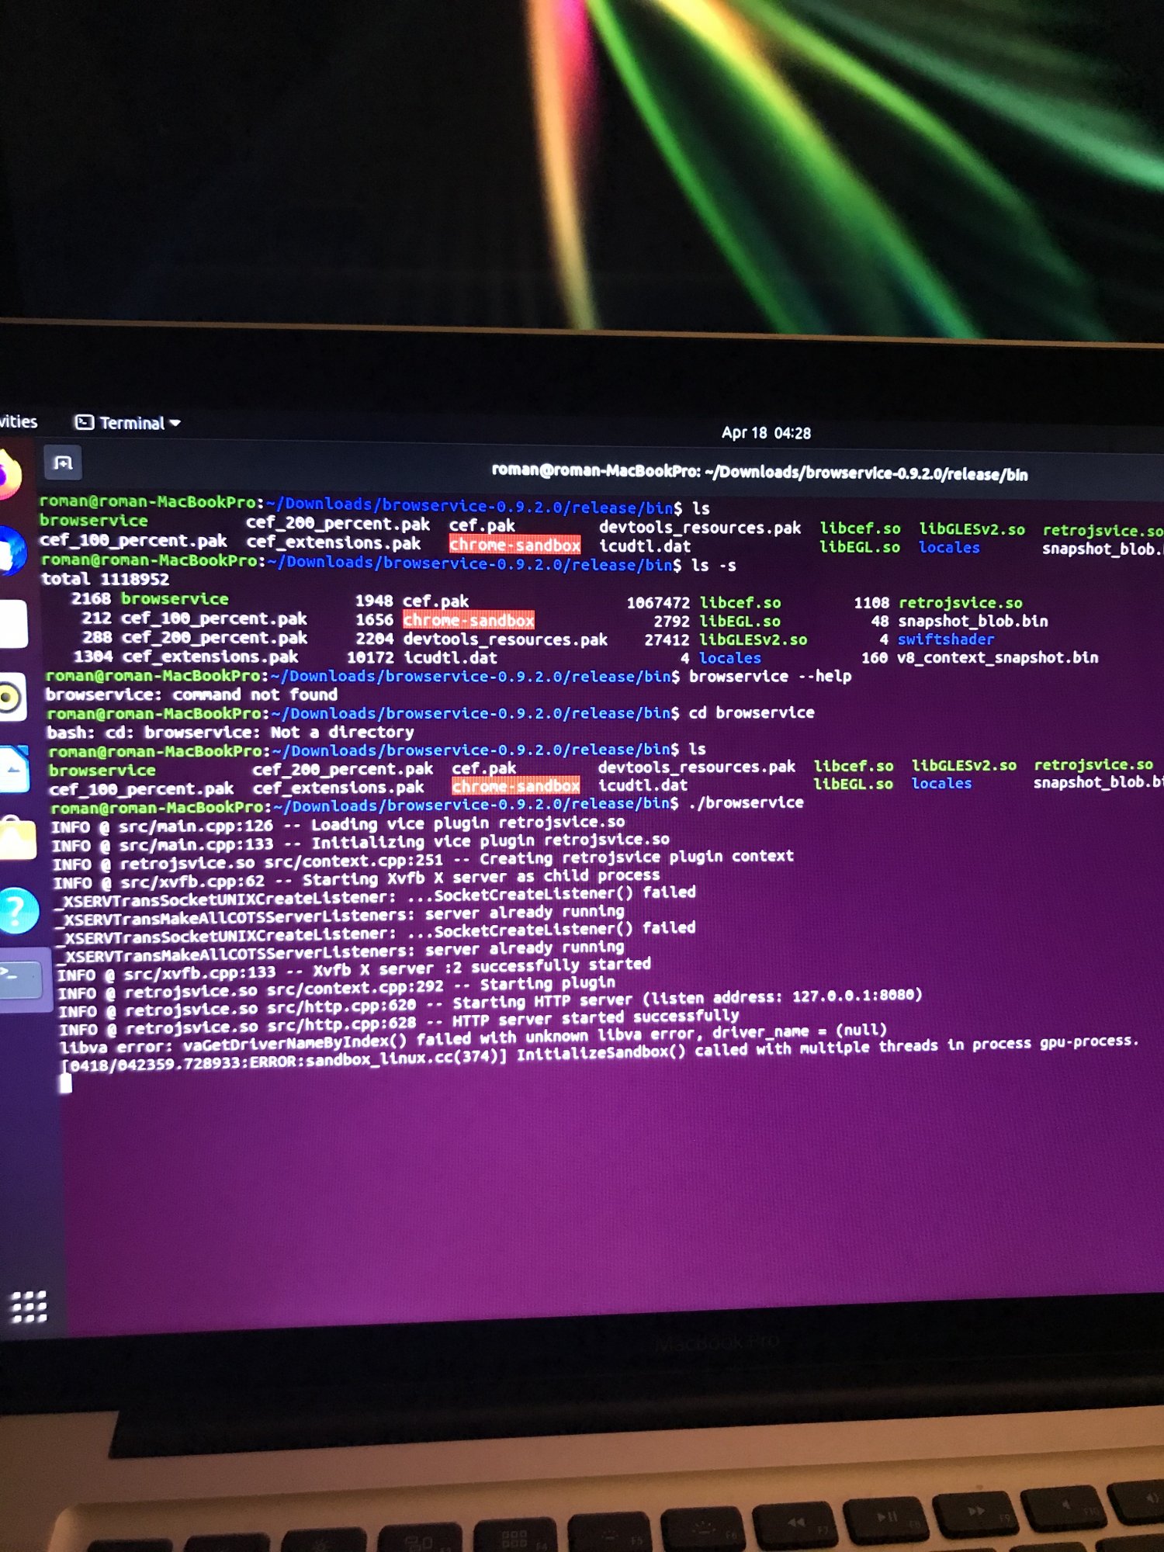The height and width of the screenshot is (1552, 1164).
Task: Click the "v8_context_snapshot.bin" file name
Action: (x=998, y=658)
